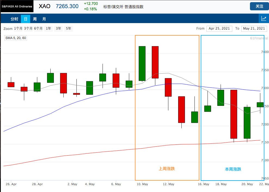Click the SMA 5, 20, 60 legend label
Screen dimensions: 269x192
pos(16,38)
